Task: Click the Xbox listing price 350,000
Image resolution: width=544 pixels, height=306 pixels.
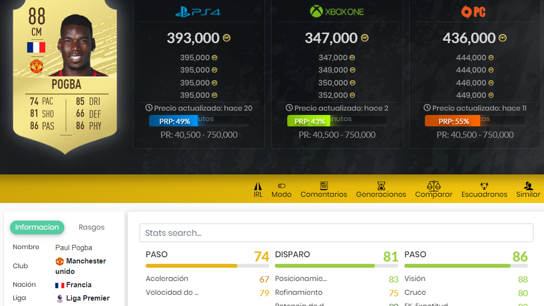Action: (x=333, y=82)
